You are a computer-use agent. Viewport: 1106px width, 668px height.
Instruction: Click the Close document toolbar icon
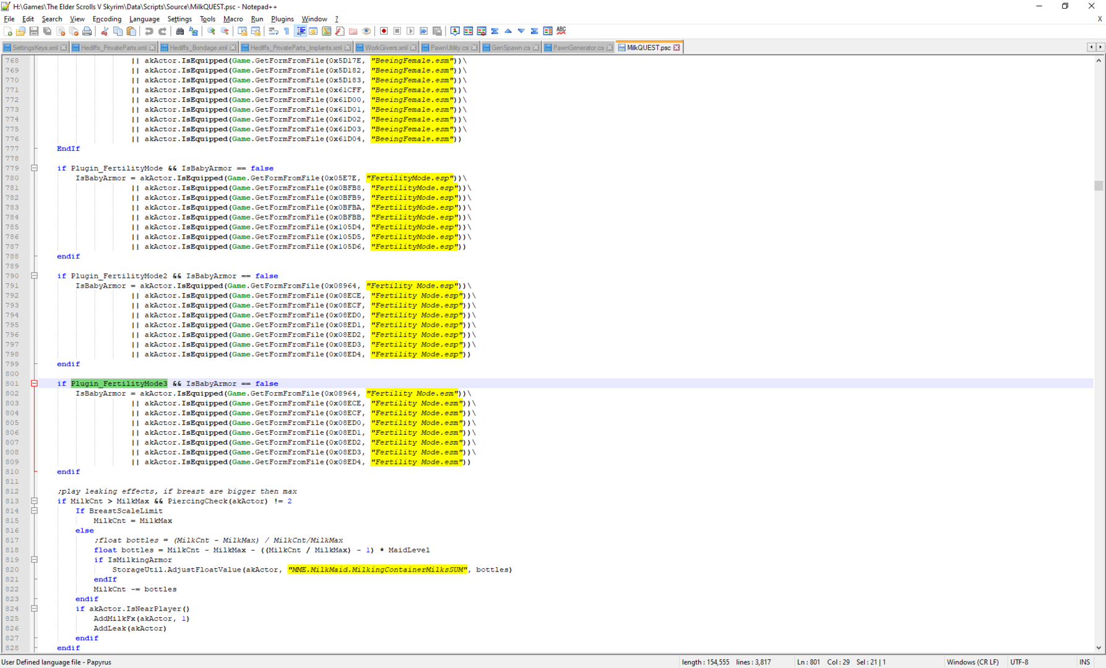[61, 31]
